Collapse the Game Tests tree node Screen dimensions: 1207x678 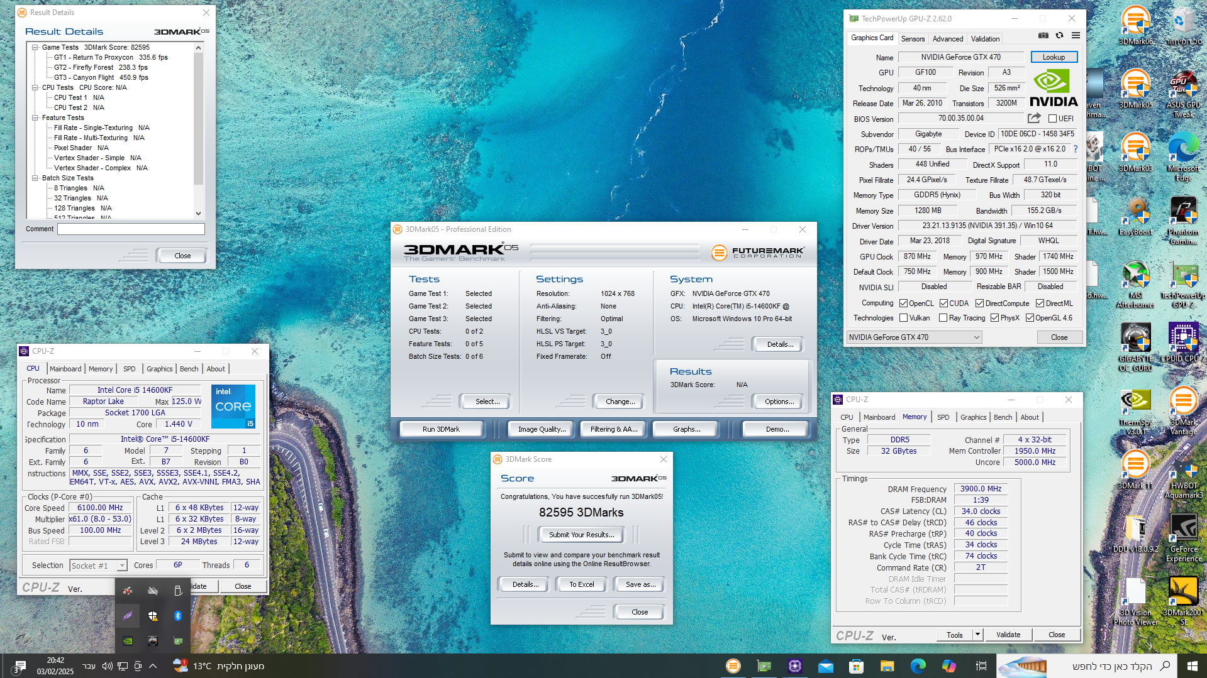point(35,47)
